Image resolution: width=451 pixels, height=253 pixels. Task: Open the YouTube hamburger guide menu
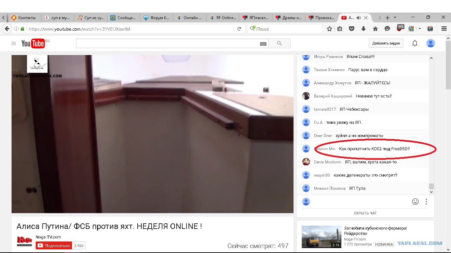(x=14, y=43)
